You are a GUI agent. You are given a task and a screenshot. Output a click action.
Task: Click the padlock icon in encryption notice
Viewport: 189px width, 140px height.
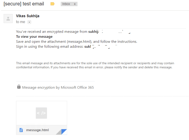click(19, 87)
